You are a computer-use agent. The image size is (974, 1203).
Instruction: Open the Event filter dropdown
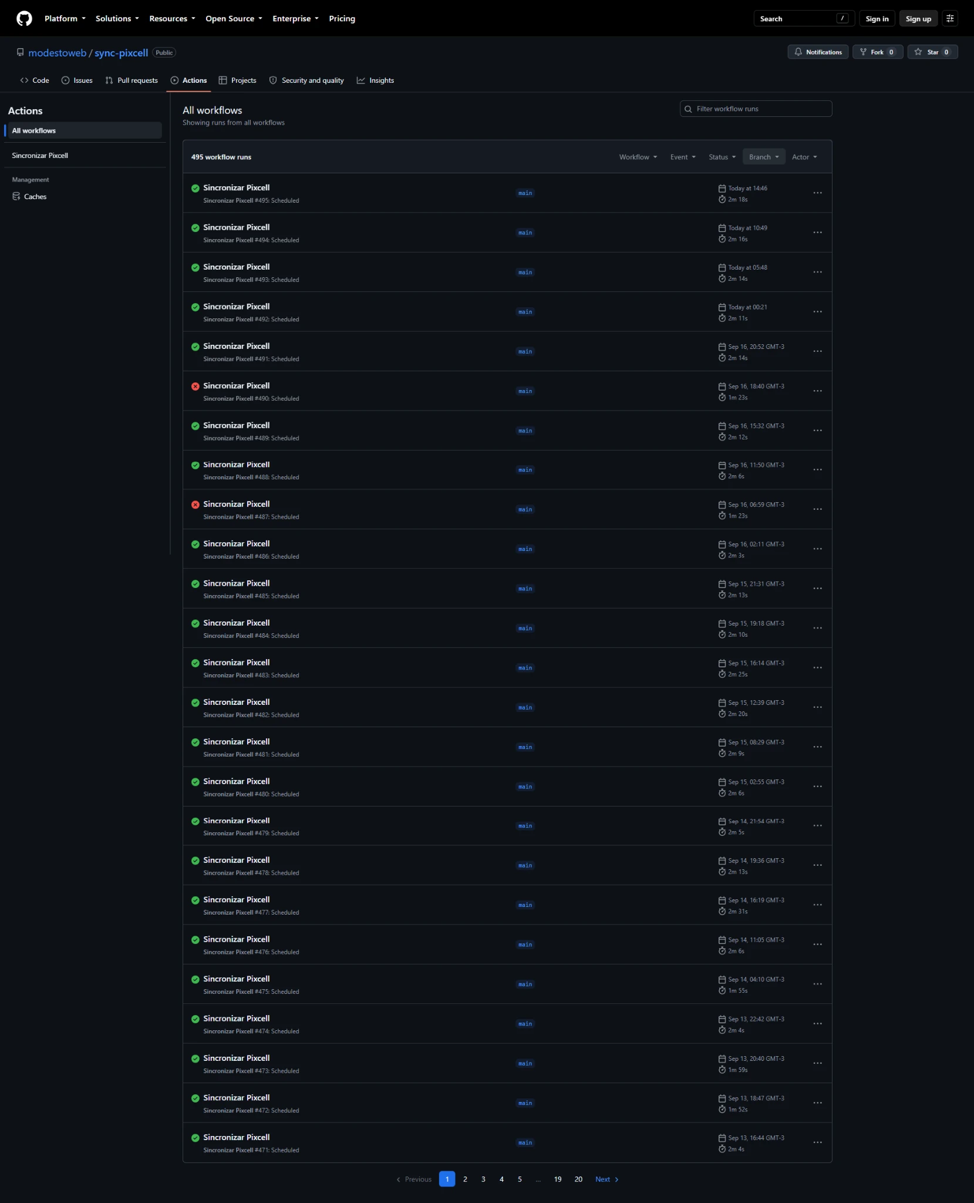click(683, 157)
